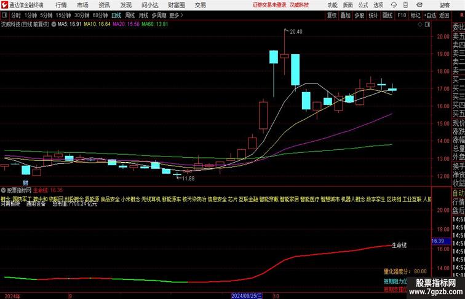Click the 小米概念 concept tag
Screen dimensions: 465x299
pos(131,200)
